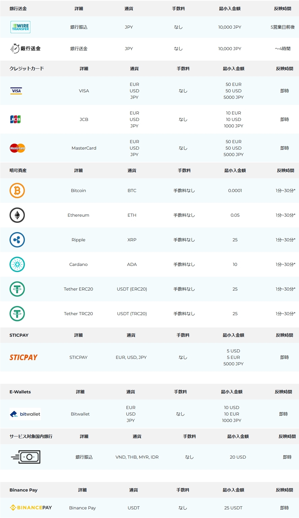Click the 暗号資産 section header
This screenshot has width=299, height=518.
(x=18, y=170)
